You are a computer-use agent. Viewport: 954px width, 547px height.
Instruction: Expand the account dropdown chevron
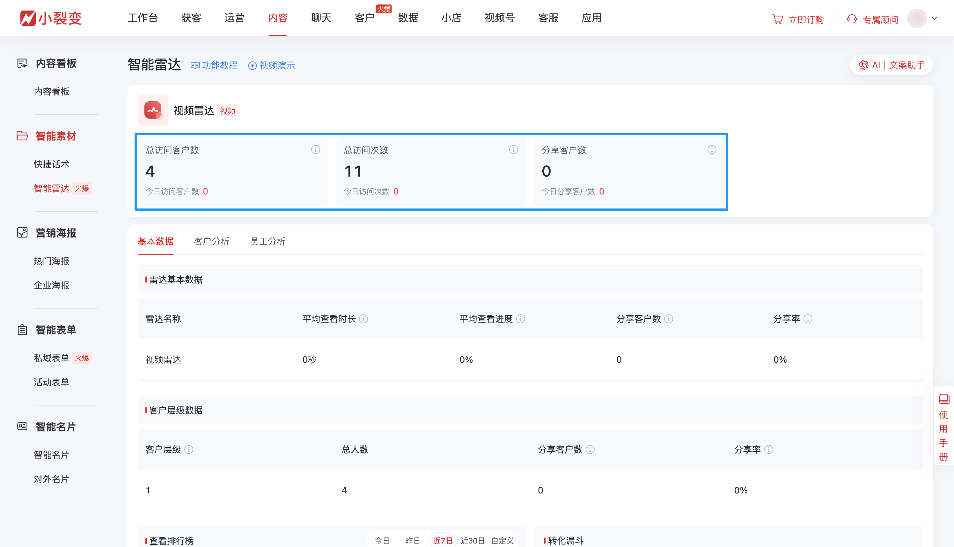(935, 18)
